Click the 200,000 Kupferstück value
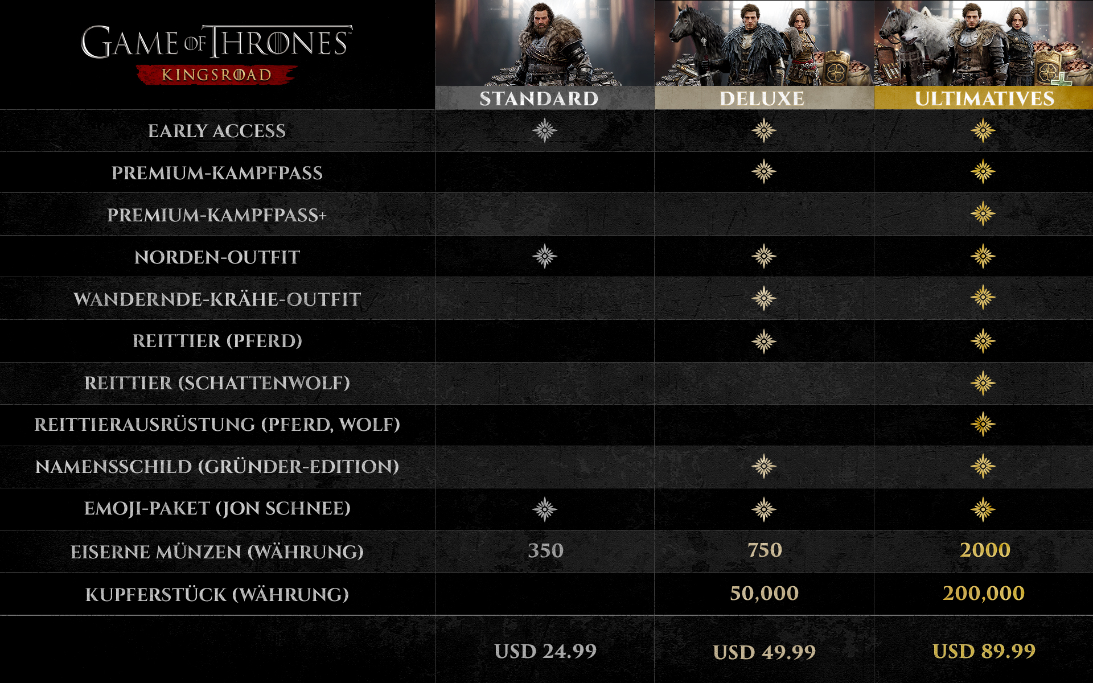This screenshot has width=1093, height=683. pos(984,593)
